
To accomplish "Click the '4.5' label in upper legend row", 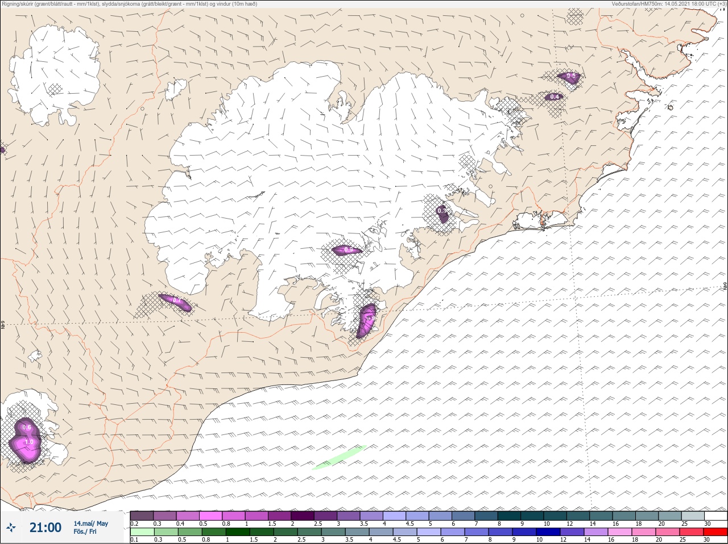I will coord(410,524).
